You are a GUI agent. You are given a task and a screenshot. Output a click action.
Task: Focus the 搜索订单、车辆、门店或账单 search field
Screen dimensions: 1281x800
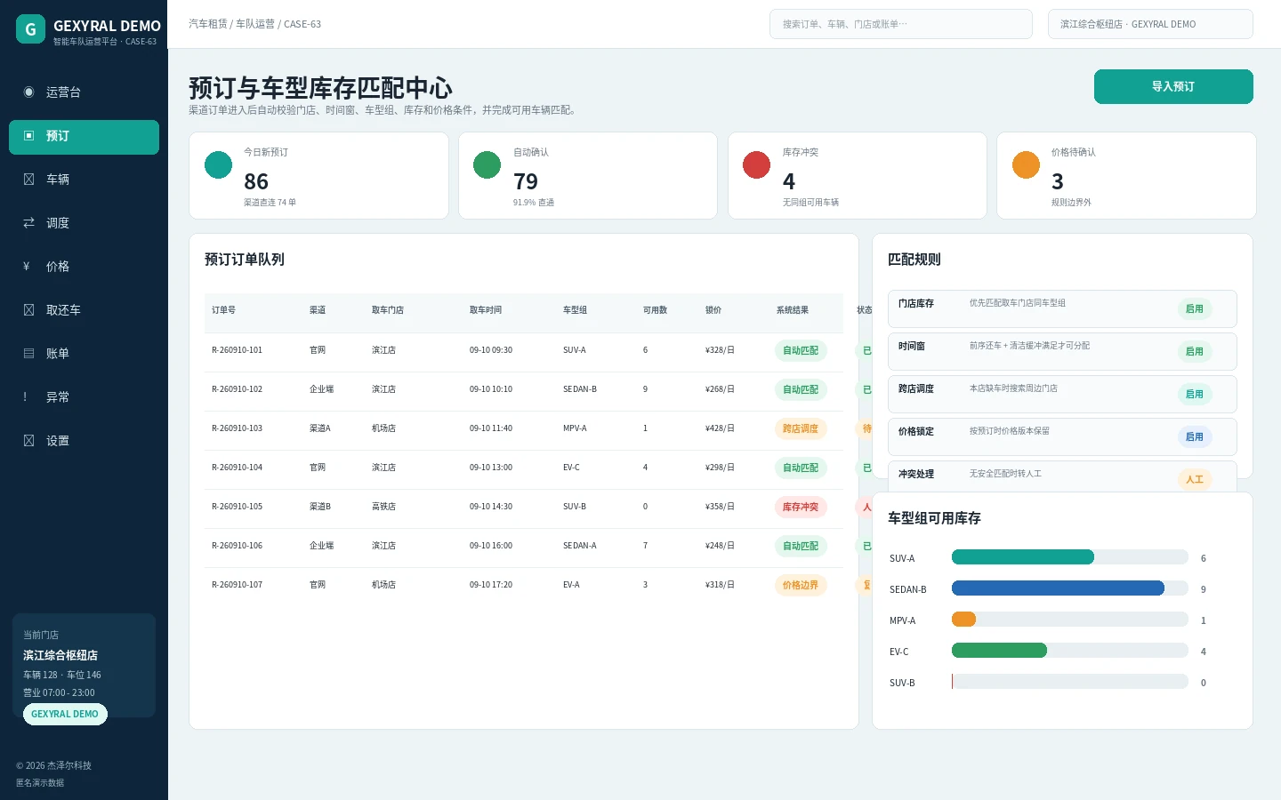(x=901, y=24)
